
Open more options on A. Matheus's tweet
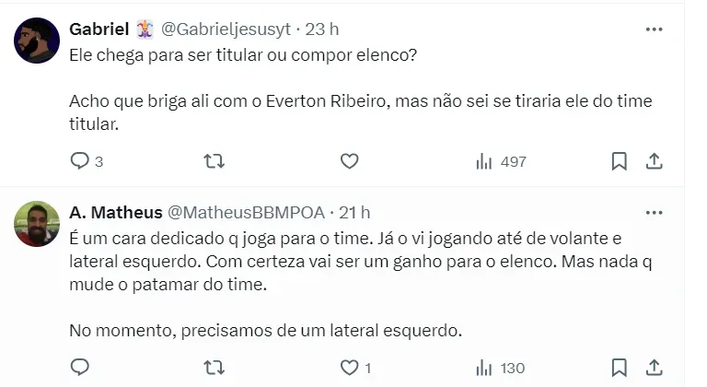click(655, 213)
